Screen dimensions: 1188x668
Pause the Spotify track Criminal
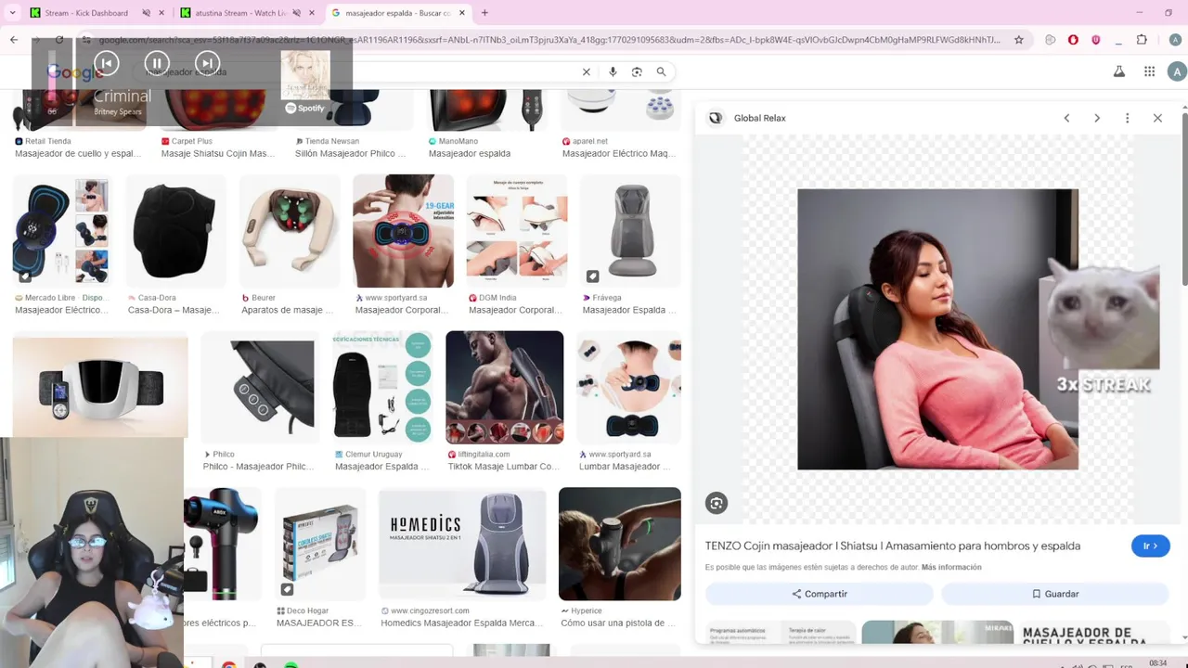click(x=157, y=63)
